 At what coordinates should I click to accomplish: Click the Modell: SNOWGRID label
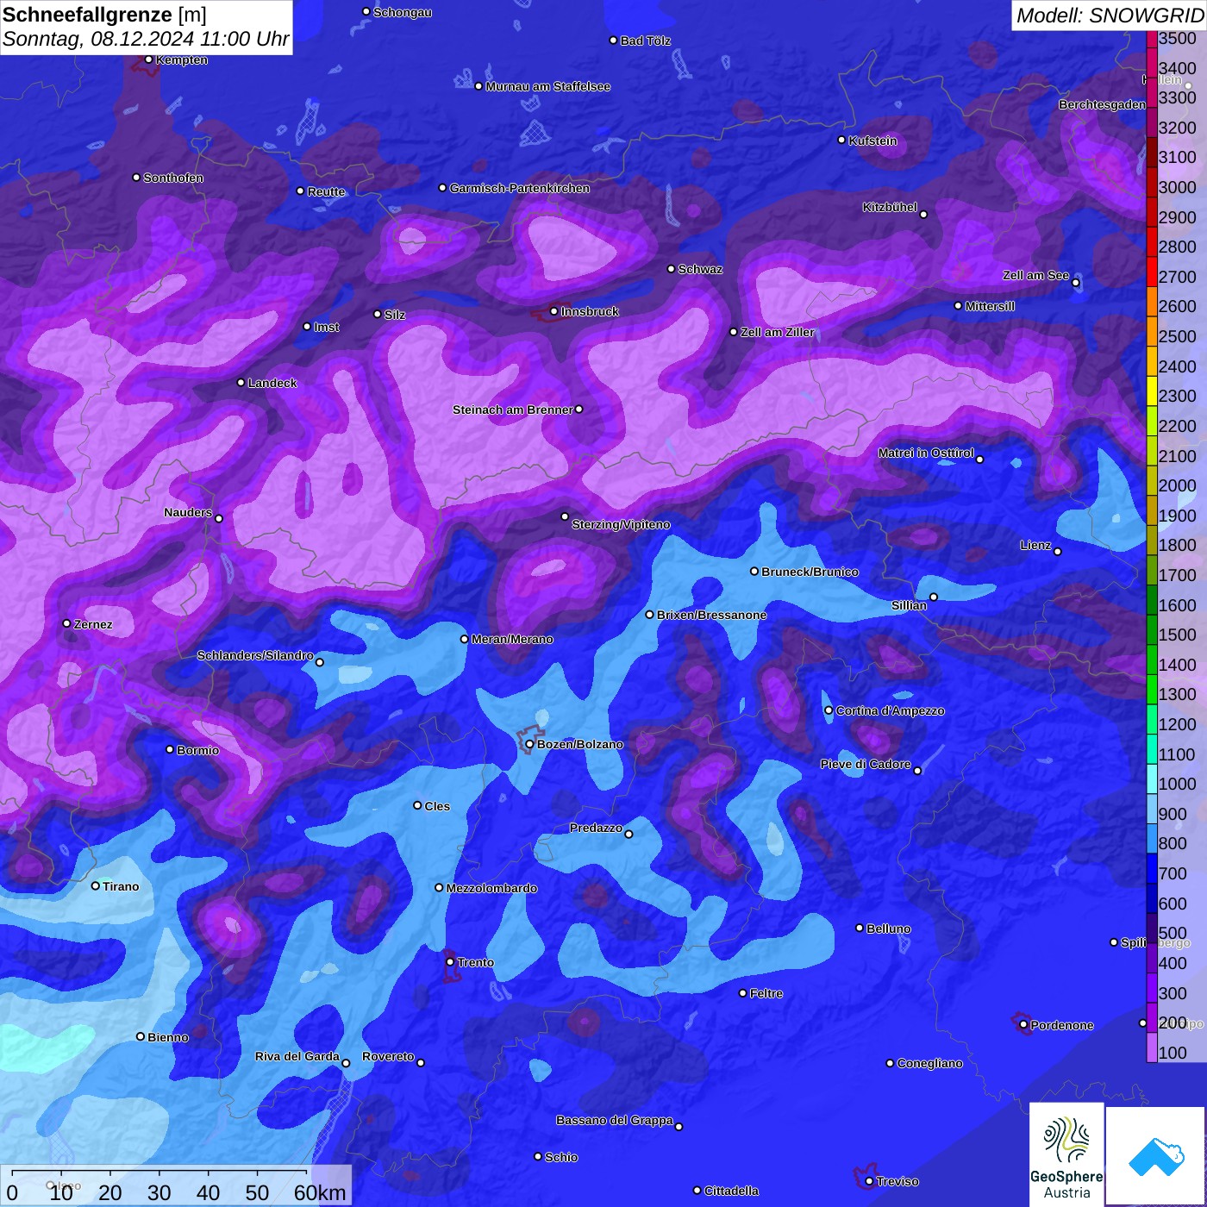[1110, 16]
